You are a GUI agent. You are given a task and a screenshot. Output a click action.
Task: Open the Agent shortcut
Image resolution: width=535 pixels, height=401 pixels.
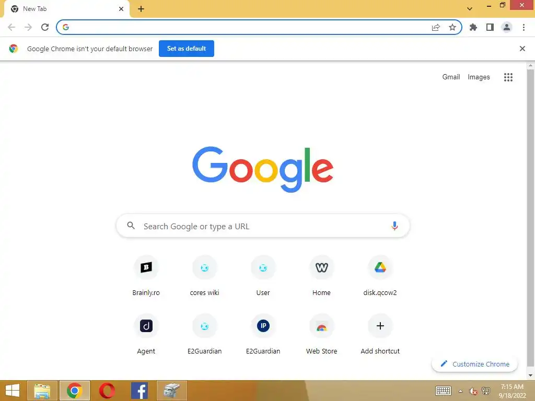pyautogui.click(x=146, y=334)
